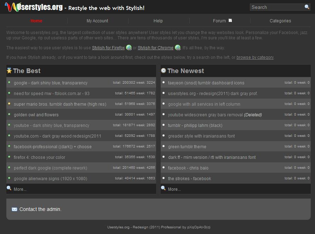Click magnifier icon beside The Best More
Screen dimensions: 315x234
pos(9,188)
